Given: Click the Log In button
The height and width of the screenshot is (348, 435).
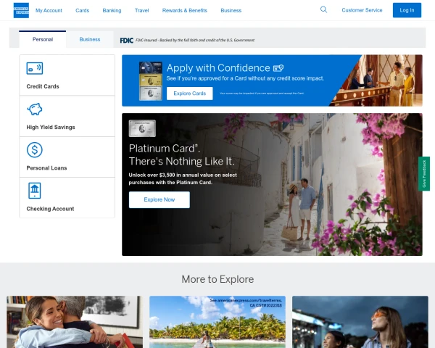Looking at the screenshot, I should tap(407, 10).
